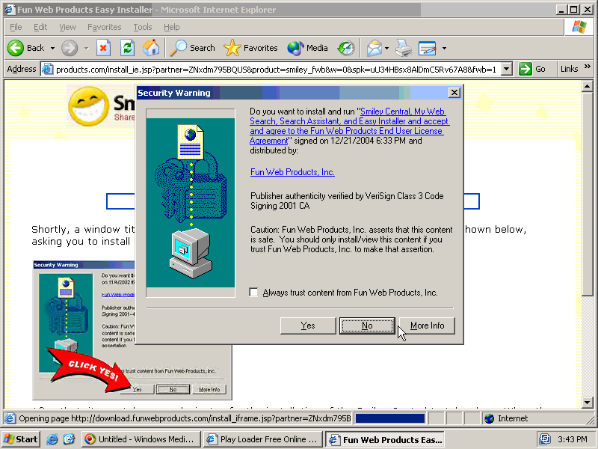Click the Links toolbar label
Screen dimensions: 598x449
click(569, 69)
